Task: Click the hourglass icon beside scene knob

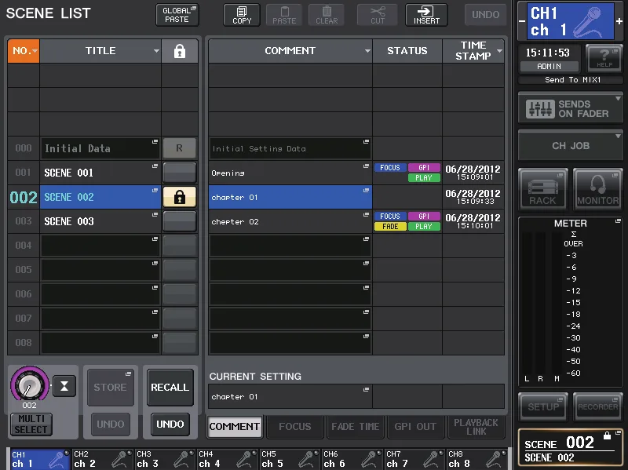Action: tap(64, 386)
